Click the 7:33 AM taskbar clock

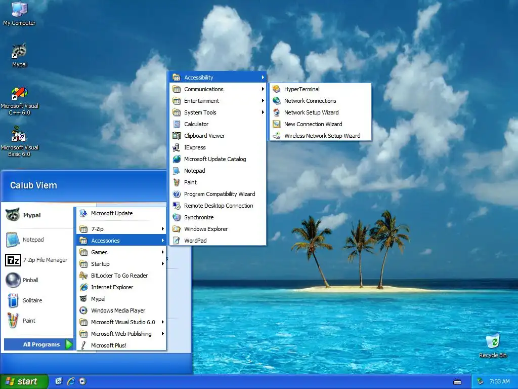point(499,382)
